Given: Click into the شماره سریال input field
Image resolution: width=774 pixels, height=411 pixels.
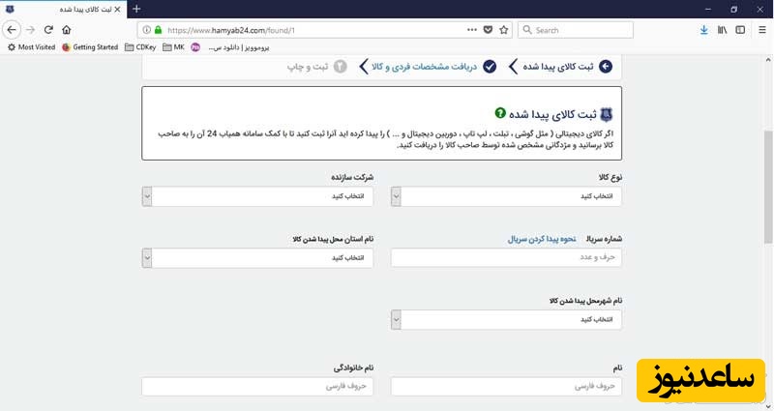Looking at the screenshot, I should (x=506, y=258).
